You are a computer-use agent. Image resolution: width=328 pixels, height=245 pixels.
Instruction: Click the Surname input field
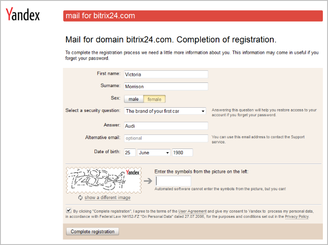165,86
